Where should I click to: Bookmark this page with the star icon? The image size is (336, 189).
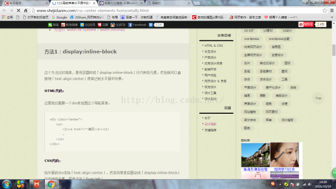pos(325,10)
